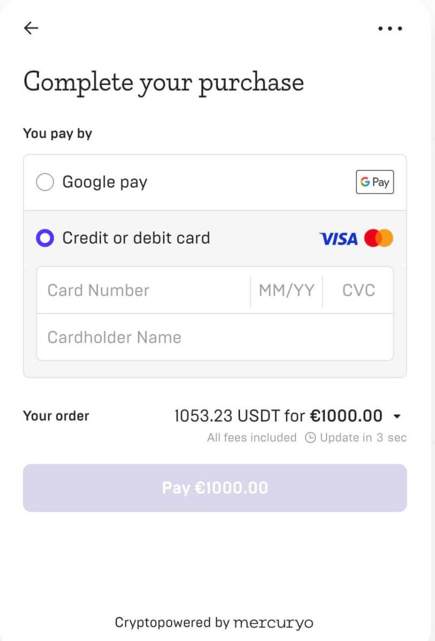This screenshot has width=435, height=641.
Task: Open the three-dot more options menu
Action: click(390, 29)
